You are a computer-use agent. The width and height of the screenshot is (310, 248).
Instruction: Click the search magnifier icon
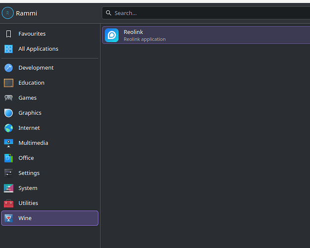[108, 13]
